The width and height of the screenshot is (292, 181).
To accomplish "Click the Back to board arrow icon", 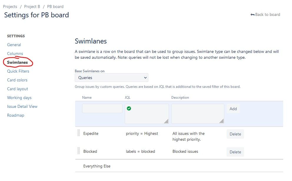I will (252, 14).
